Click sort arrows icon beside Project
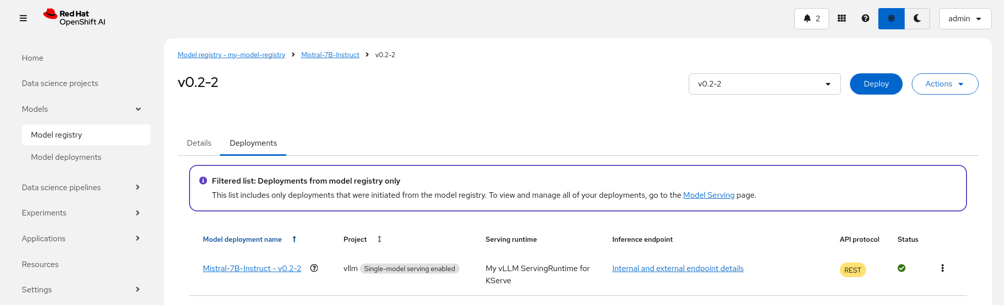Screen dimensions: 1004x305 point(380,239)
